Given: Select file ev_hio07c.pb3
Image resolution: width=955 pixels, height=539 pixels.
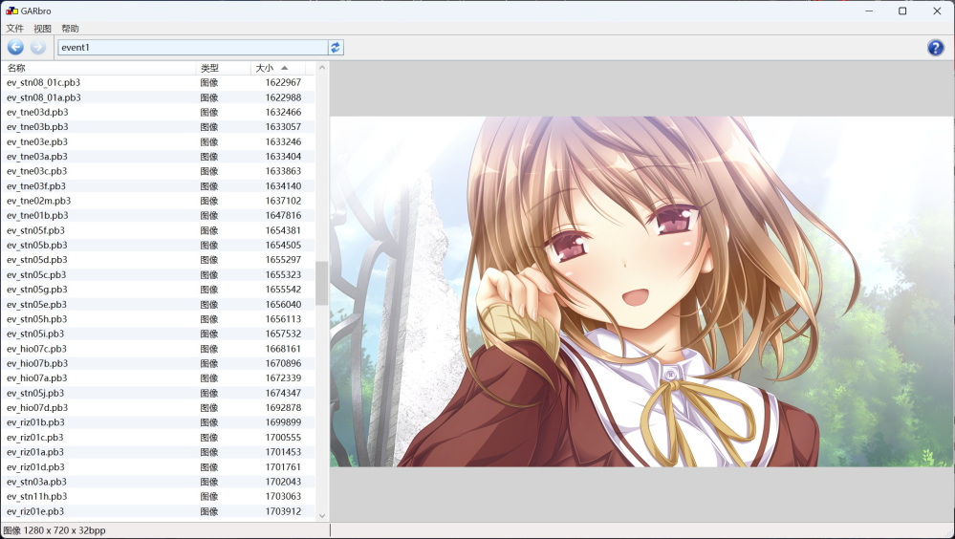Looking at the screenshot, I should 158,349.
